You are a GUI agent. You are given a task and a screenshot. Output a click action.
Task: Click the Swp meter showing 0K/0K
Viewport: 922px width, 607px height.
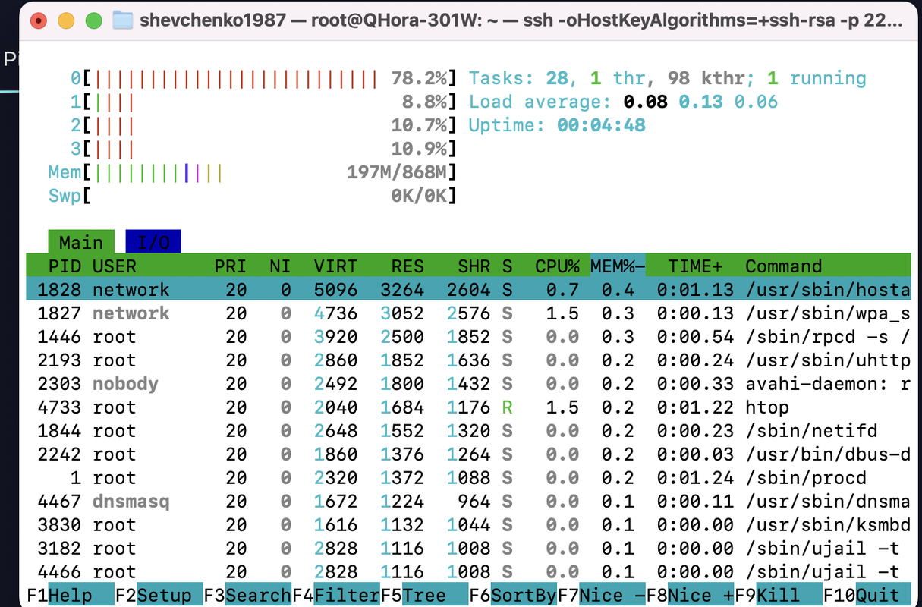pos(253,196)
